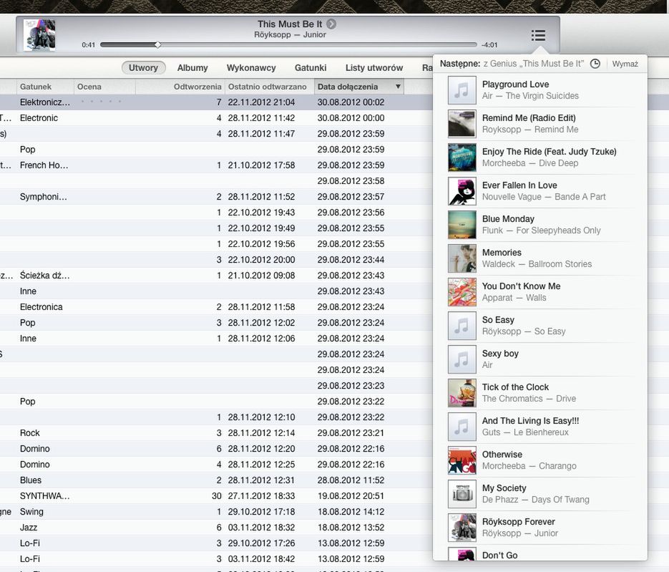Select Ever Fallen In Love track
Image resolution: width=669 pixels, height=572 pixels.
[x=541, y=191]
